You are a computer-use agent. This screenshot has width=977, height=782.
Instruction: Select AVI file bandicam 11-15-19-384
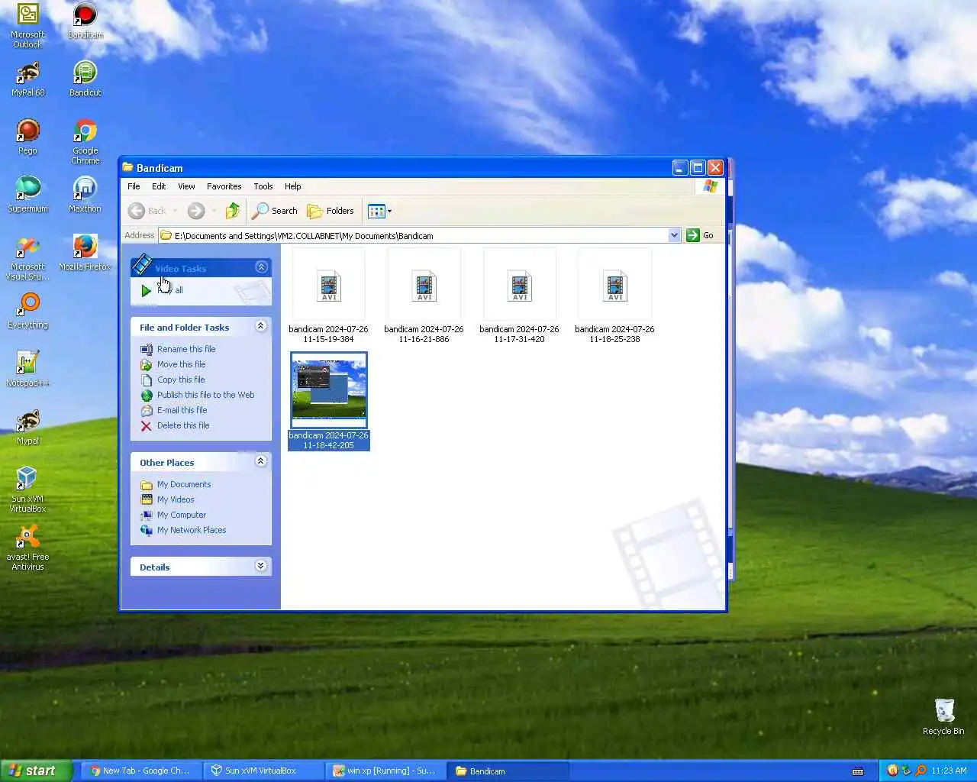pyautogui.click(x=328, y=296)
